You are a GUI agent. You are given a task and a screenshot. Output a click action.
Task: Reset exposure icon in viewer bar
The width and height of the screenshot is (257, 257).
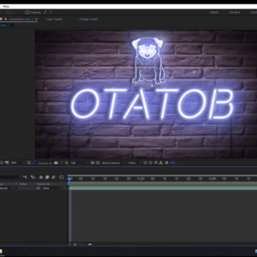point(166,163)
